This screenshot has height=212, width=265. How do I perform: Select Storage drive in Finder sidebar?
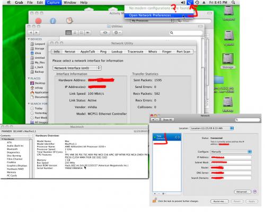pos(37,48)
